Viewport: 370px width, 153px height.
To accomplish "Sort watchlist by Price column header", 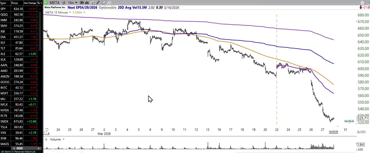I will click(x=14, y=3).
